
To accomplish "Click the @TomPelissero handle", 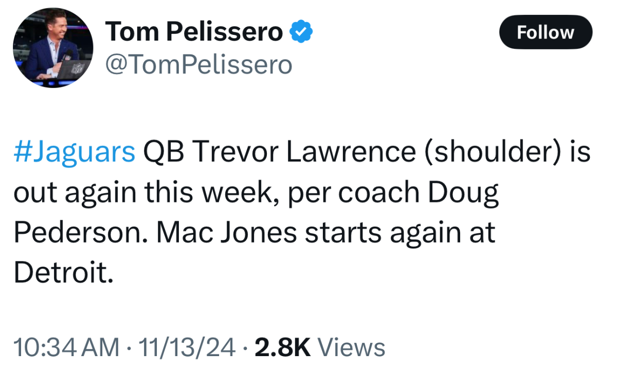I will coord(198,65).
